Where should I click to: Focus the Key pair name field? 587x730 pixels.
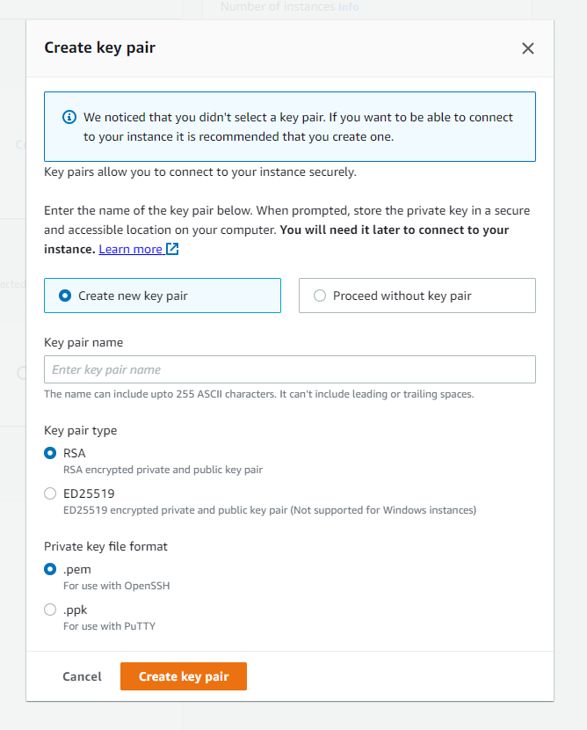coord(290,369)
